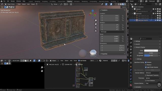Viewport: 162px width, 91px height.
Task: Open the Tool properties tab icon
Action: pyautogui.click(x=131, y=43)
